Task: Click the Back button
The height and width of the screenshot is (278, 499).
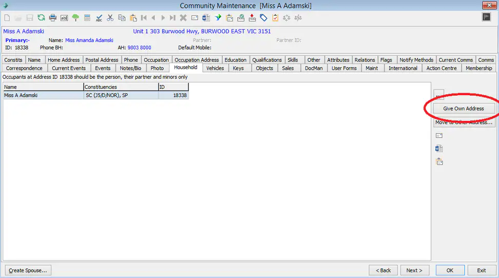Action: click(x=383, y=270)
